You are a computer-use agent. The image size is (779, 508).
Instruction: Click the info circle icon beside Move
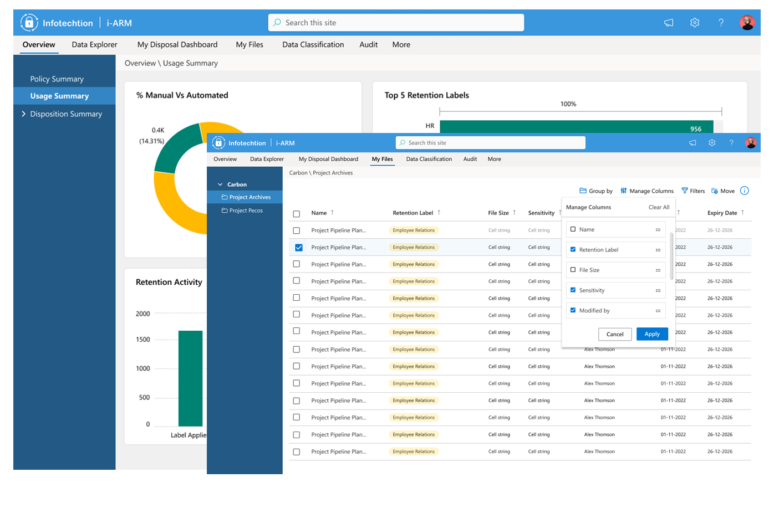pos(745,191)
